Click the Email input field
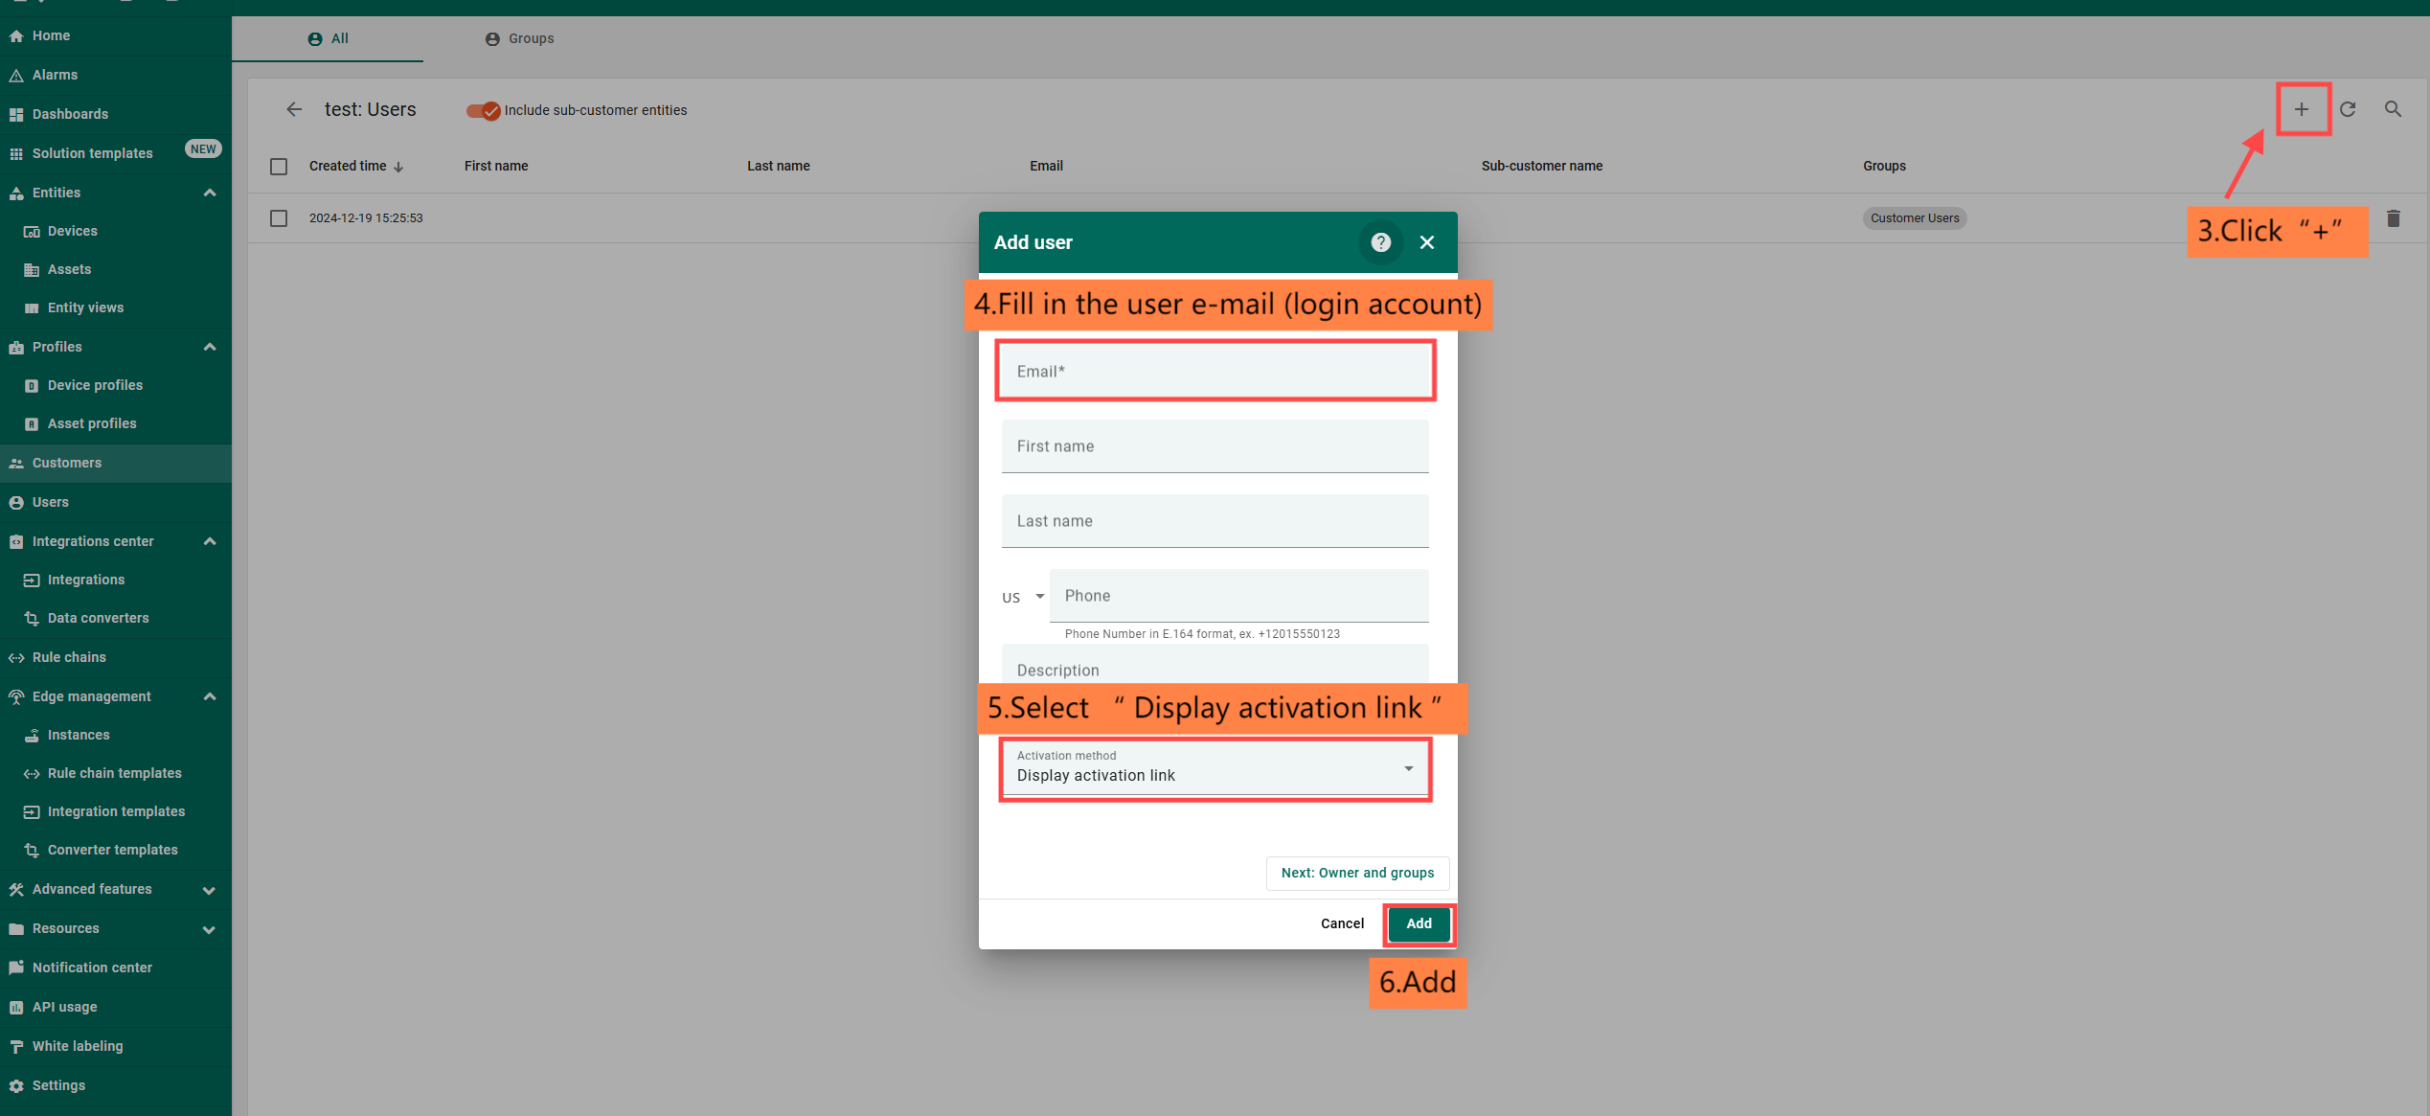This screenshot has height=1116, width=2430. 1214,372
